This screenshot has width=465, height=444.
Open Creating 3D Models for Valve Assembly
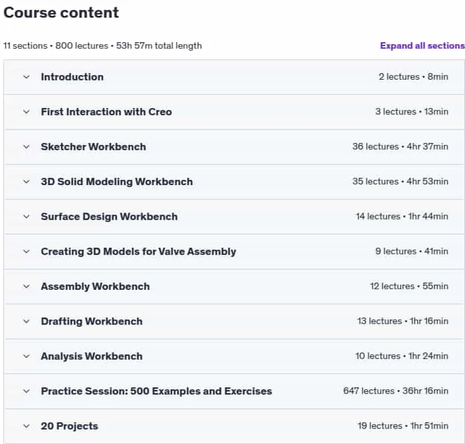click(x=139, y=252)
